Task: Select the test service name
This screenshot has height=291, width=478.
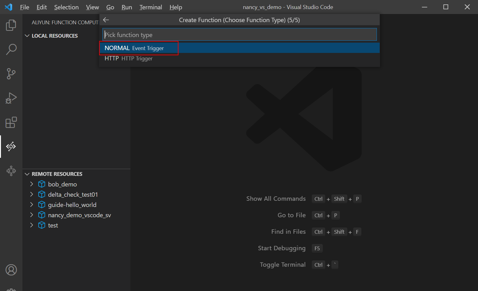Action: click(53, 225)
